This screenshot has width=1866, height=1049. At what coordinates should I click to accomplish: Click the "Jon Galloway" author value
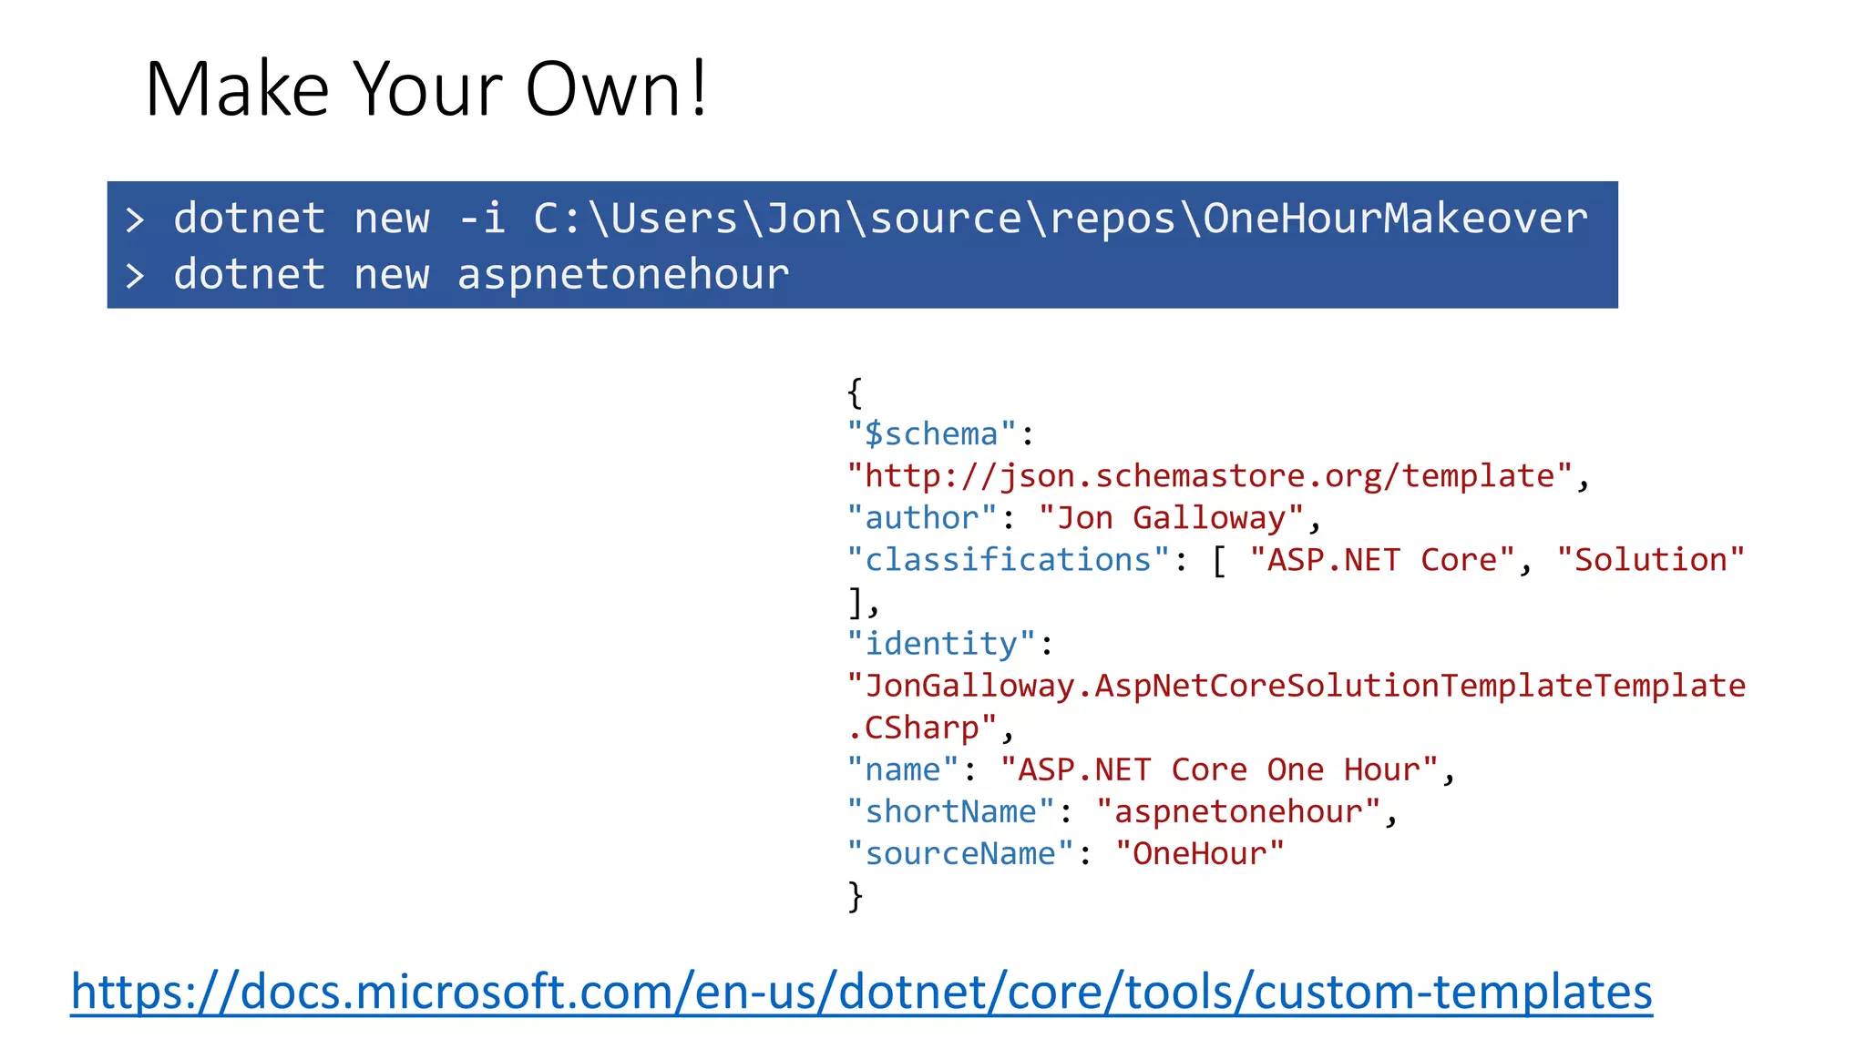1171,518
